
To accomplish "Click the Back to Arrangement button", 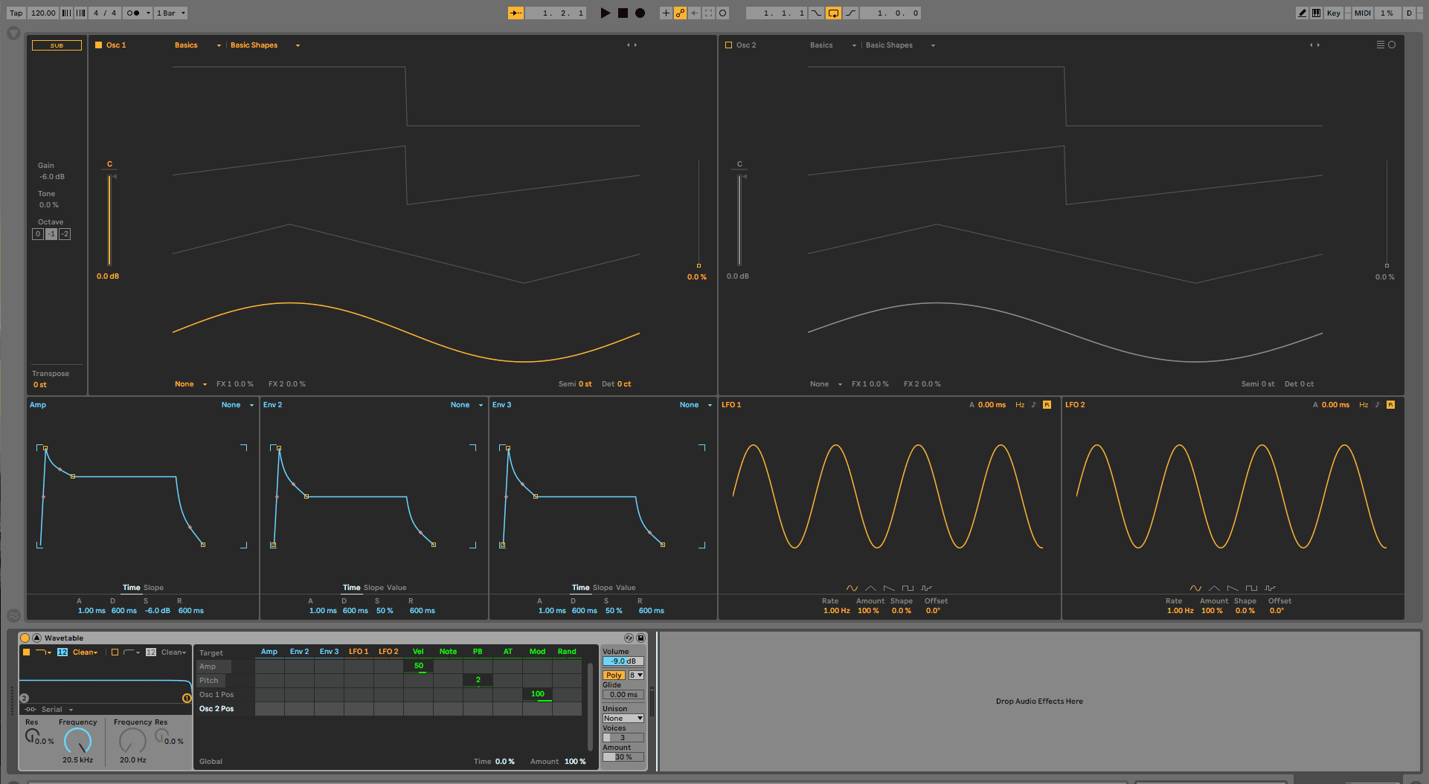I will [x=693, y=13].
